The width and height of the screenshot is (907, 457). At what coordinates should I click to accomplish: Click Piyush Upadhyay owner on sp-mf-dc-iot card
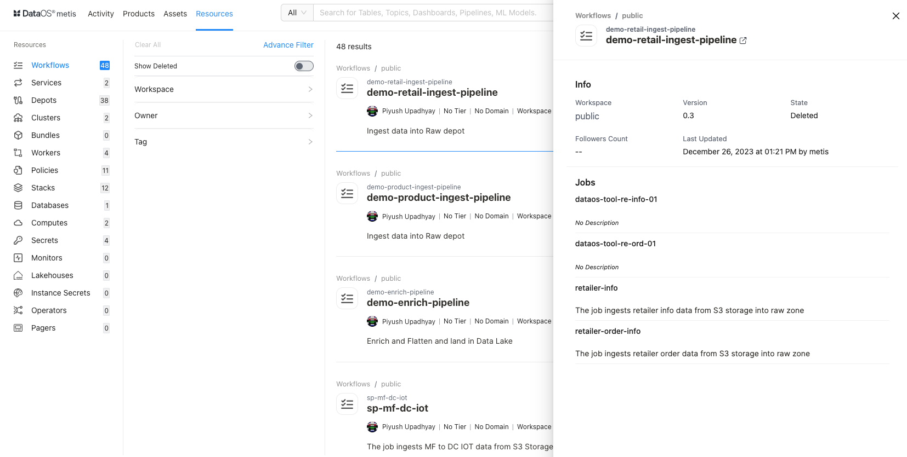click(x=409, y=427)
